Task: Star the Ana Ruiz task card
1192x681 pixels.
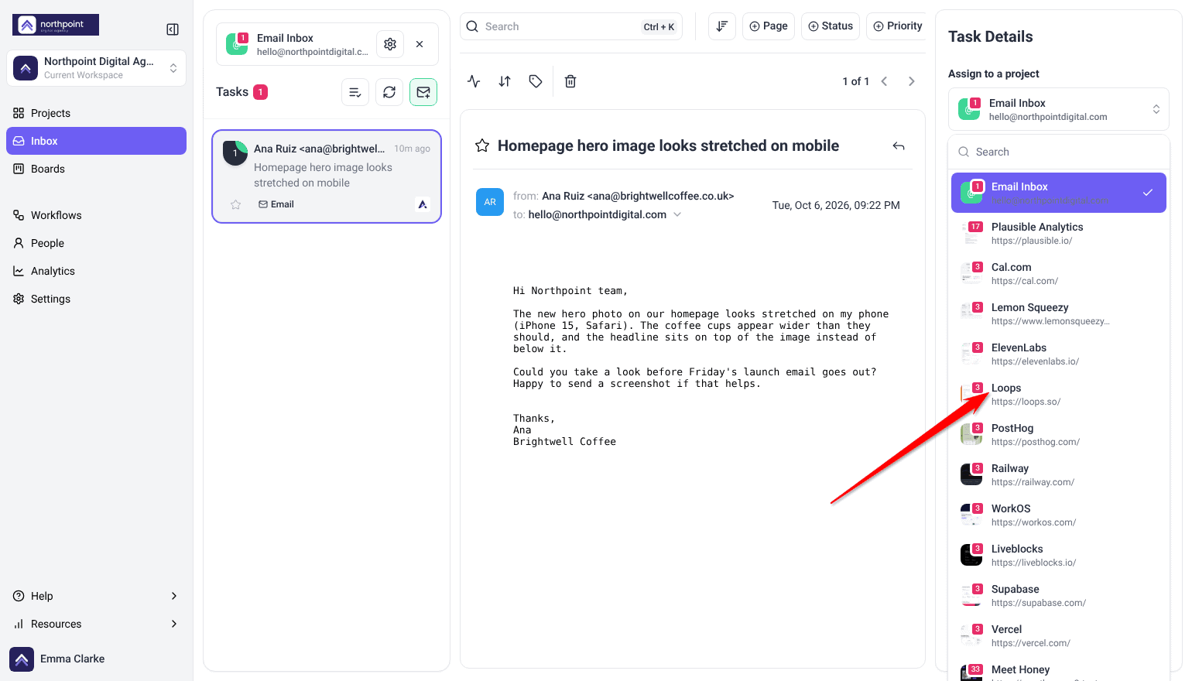Action: click(x=236, y=204)
